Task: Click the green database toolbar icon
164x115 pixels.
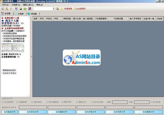Action: (x=20, y=9)
